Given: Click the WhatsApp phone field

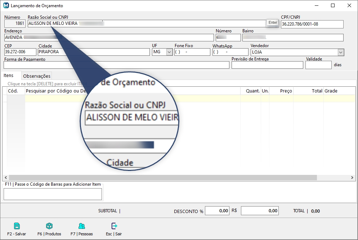Looking at the screenshot, I should coord(230,52).
